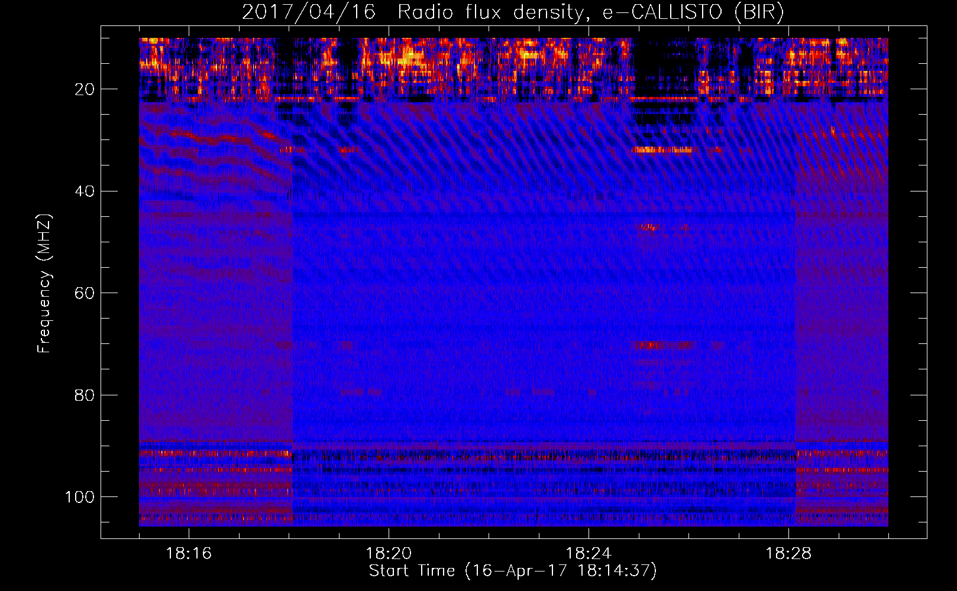Click the 18:16 time tick label
The width and height of the screenshot is (957, 591).
[x=189, y=554]
